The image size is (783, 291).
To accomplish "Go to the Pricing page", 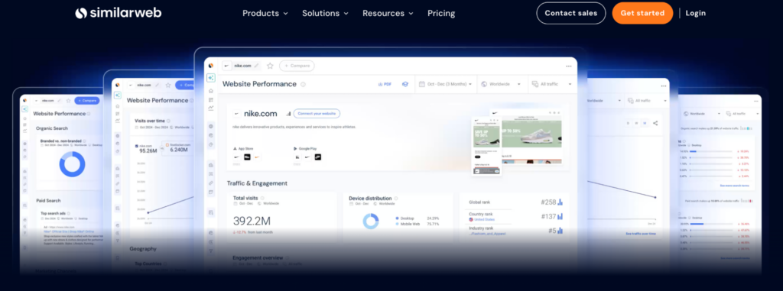I will [x=441, y=14].
